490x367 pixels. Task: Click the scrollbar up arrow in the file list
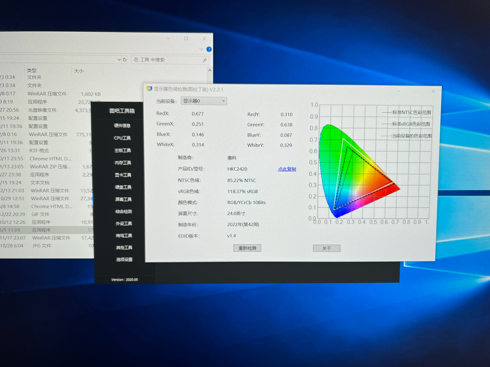pyautogui.click(x=209, y=70)
